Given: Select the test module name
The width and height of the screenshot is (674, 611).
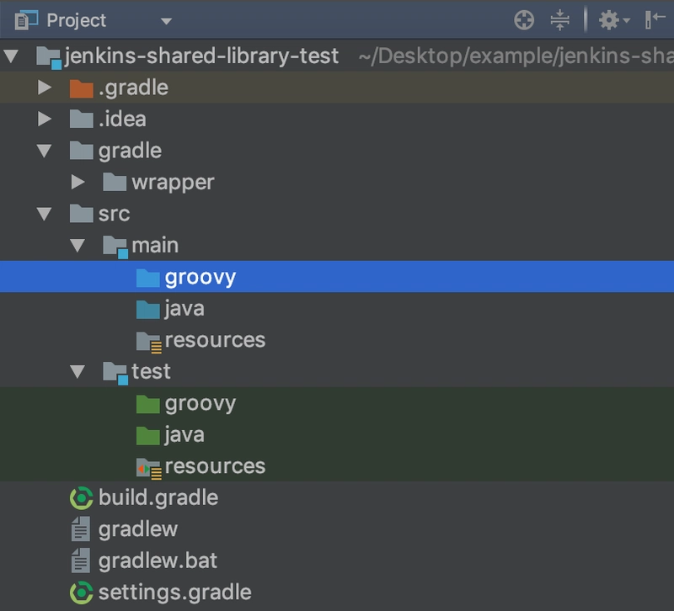Looking at the screenshot, I should pos(151,371).
